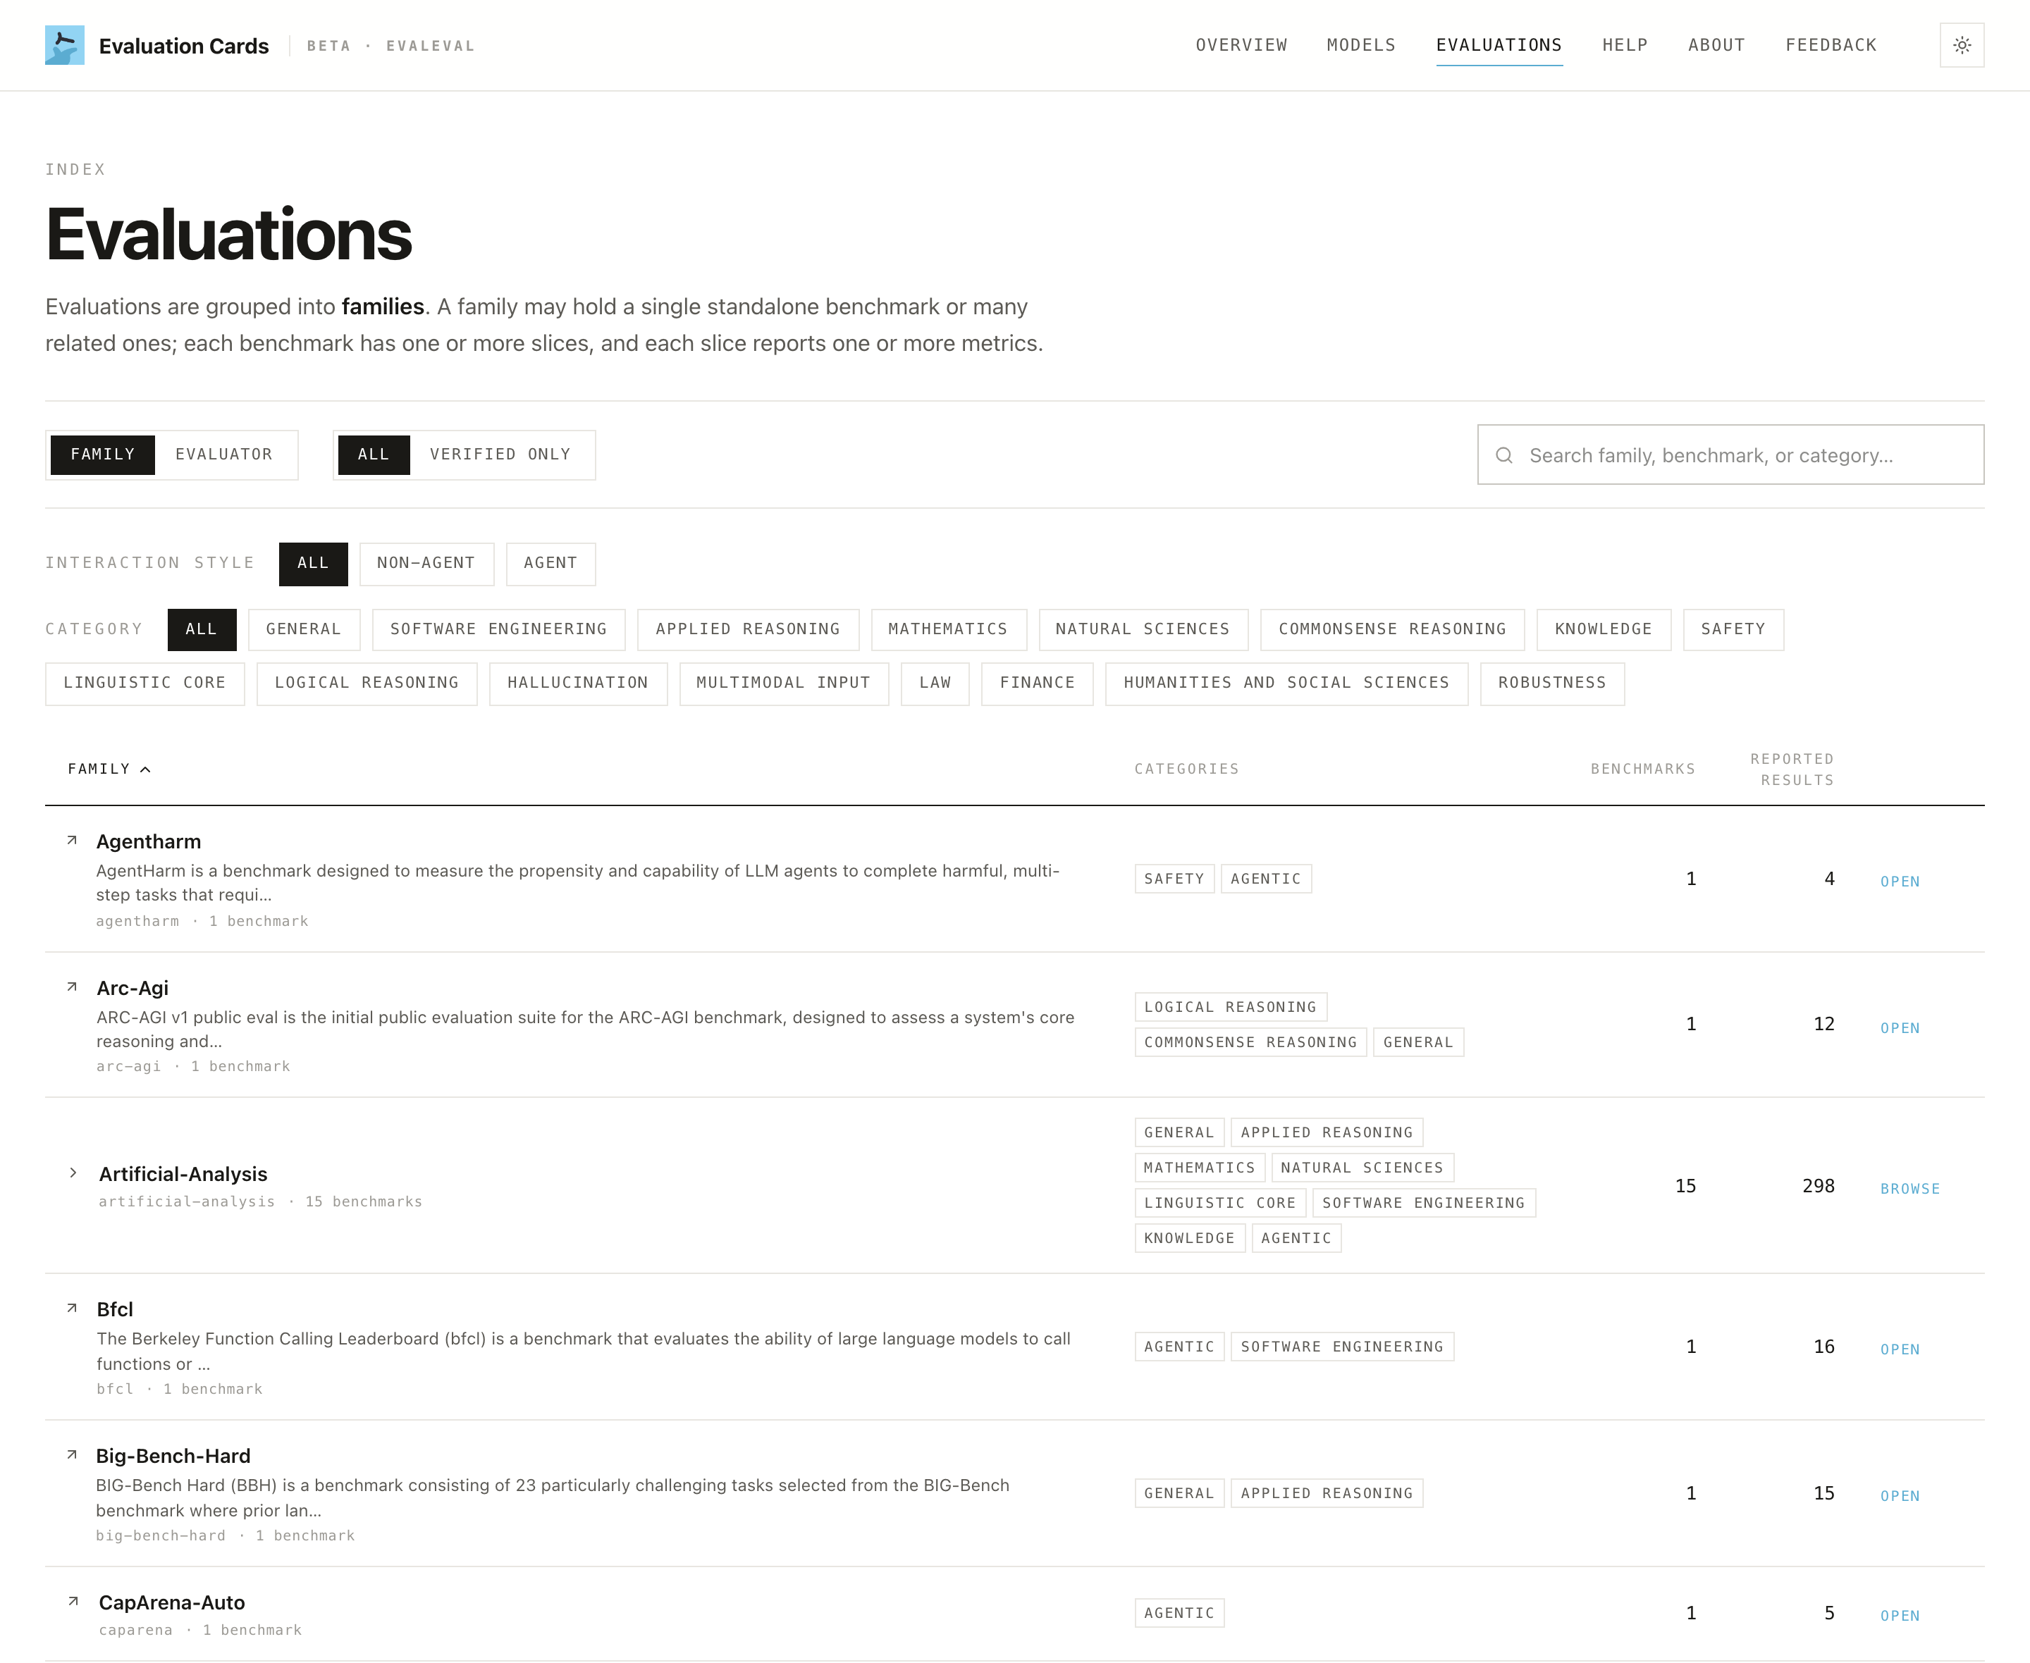2030x1663 pixels.
Task: Click the Reported Results column header
Action: [x=1792, y=769]
